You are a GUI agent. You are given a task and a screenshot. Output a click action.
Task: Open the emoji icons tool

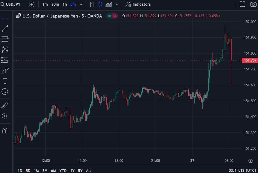point(5,92)
